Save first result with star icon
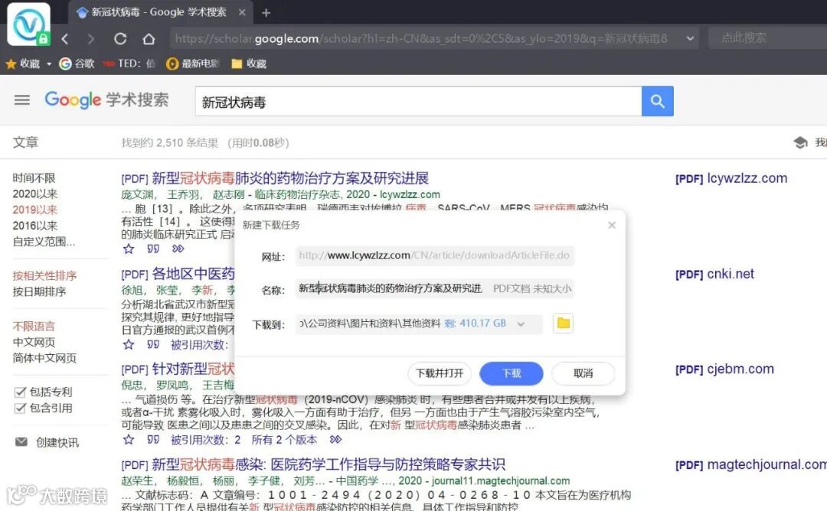This screenshot has width=827, height=511. click(128, 249)
